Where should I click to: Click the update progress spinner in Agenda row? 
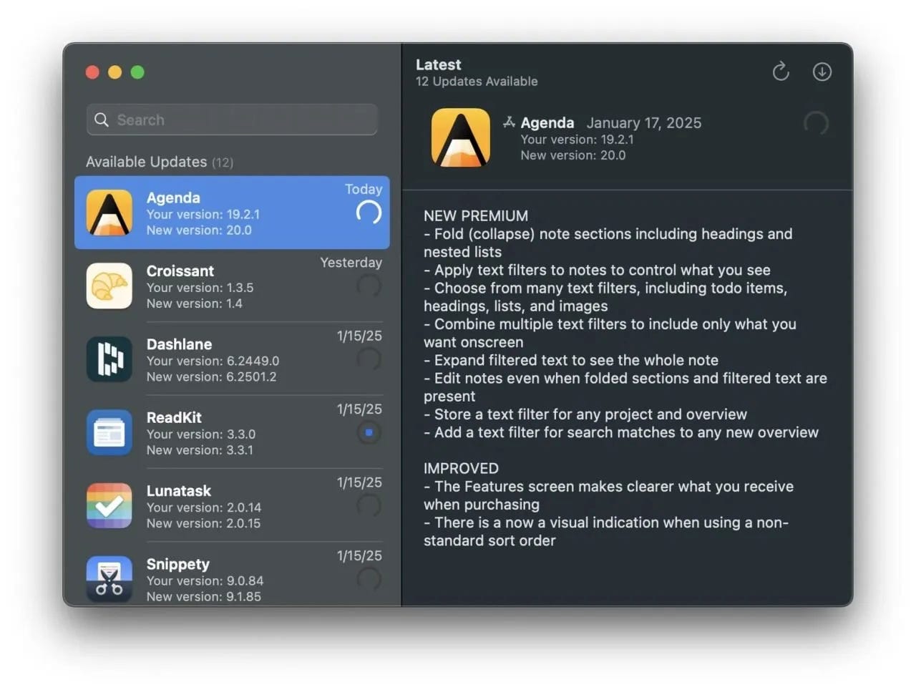[369, 213]
